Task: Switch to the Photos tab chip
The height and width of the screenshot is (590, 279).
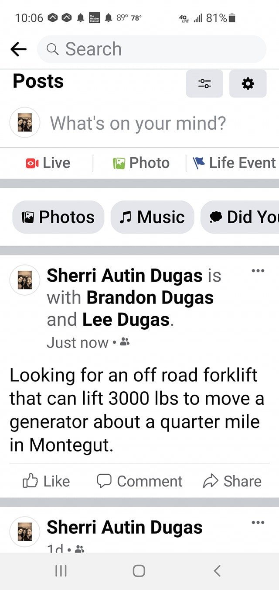Action: pyautogui.click(x=58, y=217)
